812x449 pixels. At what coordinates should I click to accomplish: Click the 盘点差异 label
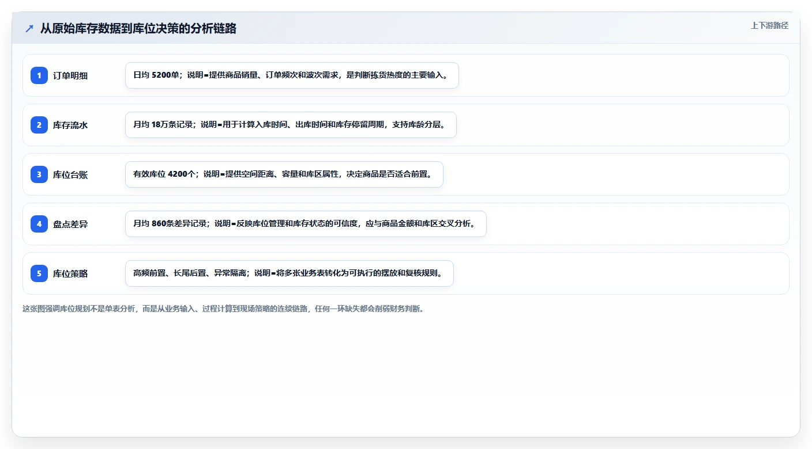point(70,224)
